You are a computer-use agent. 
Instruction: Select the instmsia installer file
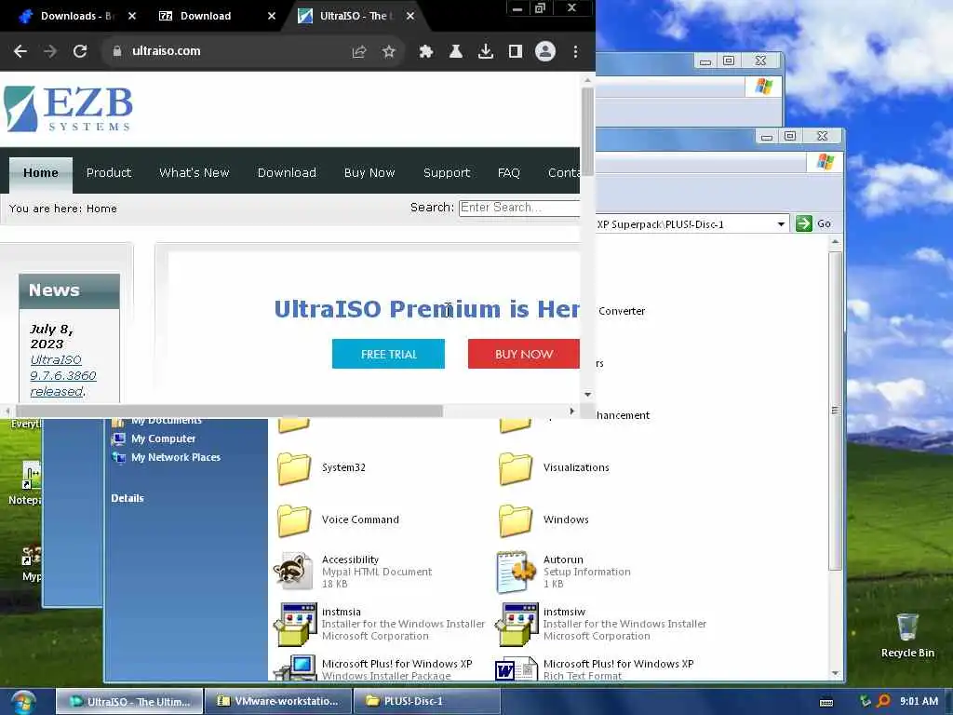click(380, 624)
